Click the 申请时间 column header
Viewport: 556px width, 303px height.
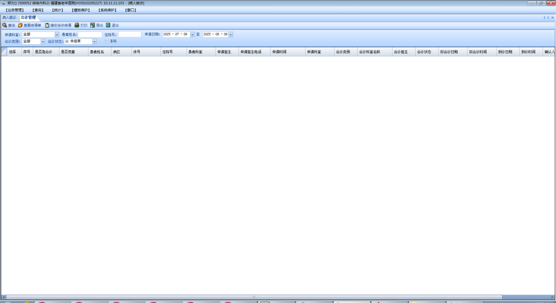288,52
